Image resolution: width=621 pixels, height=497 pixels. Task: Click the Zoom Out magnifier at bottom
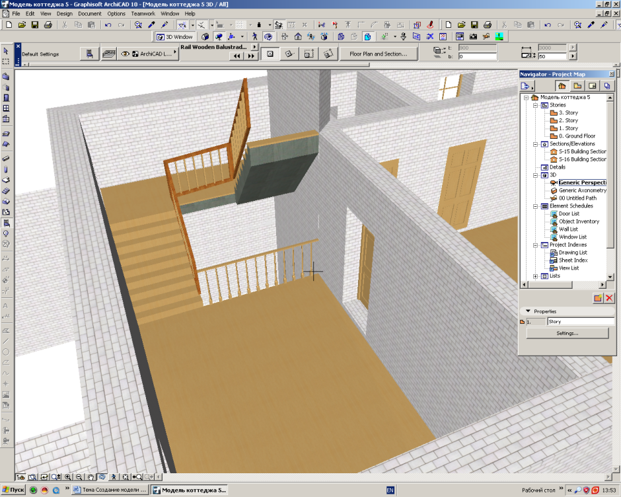pyautogui.click(x=79, y=477)
